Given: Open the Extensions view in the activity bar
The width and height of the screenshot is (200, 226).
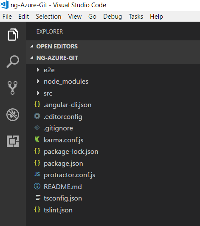Looking at the screenshot, I should click(13, 141).
